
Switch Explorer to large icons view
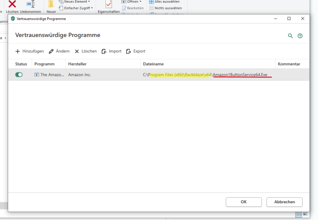(x=305, y=214)
